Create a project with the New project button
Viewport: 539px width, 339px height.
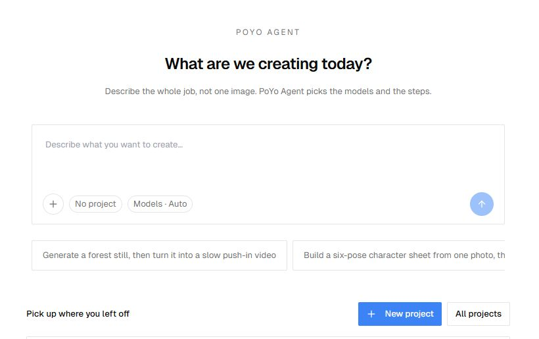[400, 314]
